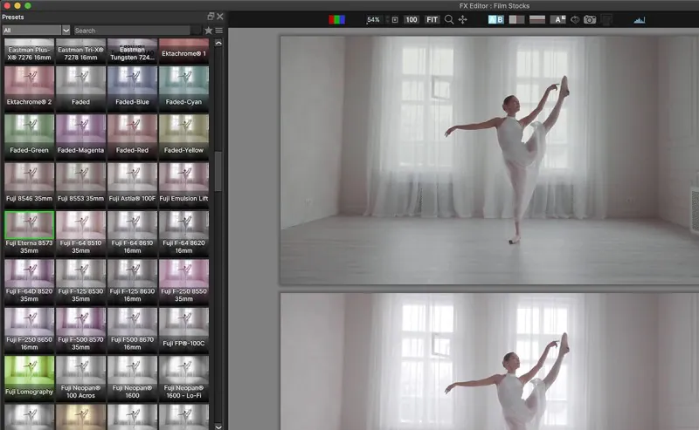Screen dimensions: 699x430
Task: Select Eastman Tungsten 724 preset
Action: [132, 51]
